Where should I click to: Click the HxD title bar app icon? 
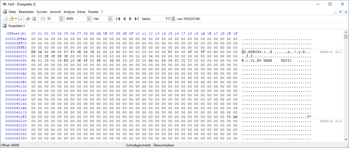4,4
